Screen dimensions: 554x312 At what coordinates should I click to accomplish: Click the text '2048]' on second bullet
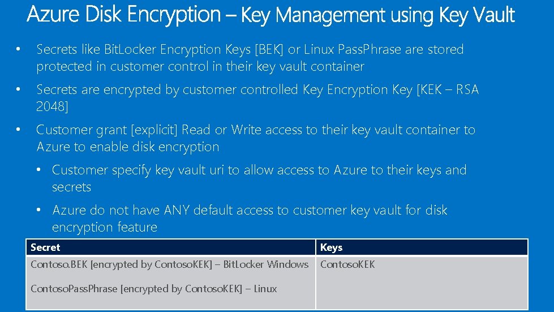pos(52,106)
